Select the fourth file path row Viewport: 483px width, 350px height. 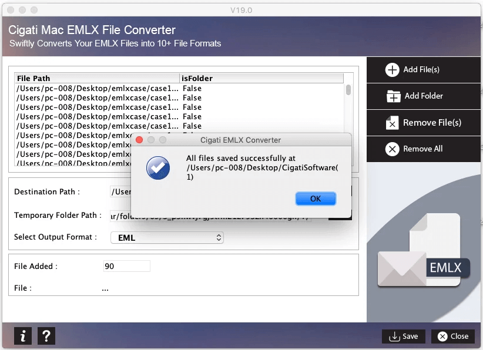[179, 117]
